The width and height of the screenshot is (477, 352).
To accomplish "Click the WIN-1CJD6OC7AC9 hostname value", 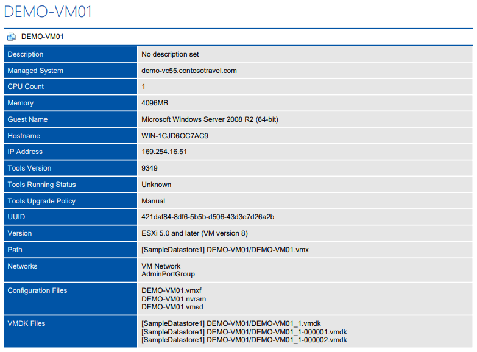I will (x=175, y=136).
